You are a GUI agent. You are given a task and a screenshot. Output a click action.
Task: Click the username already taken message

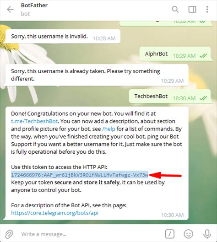pyautogui.click(x=97, y=75)
